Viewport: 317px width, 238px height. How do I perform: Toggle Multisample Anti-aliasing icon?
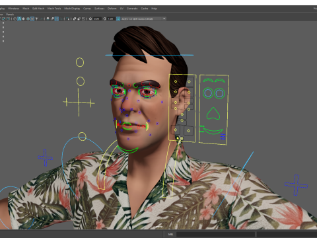(57, 19)
